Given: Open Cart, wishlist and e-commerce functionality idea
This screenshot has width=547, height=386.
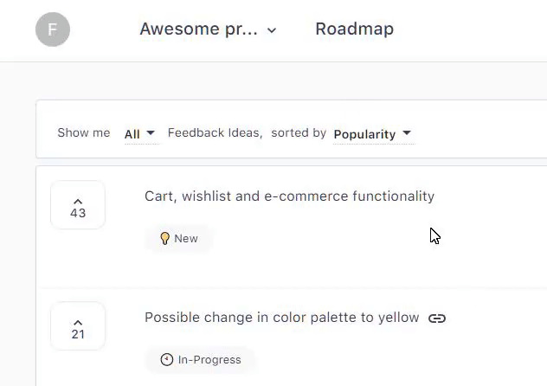Looking at the screenshot, I should click(x=290, y=196).
